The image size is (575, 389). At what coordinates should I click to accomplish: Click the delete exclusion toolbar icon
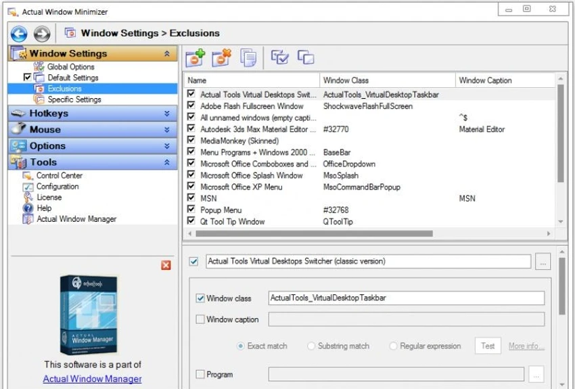point(222,58)
